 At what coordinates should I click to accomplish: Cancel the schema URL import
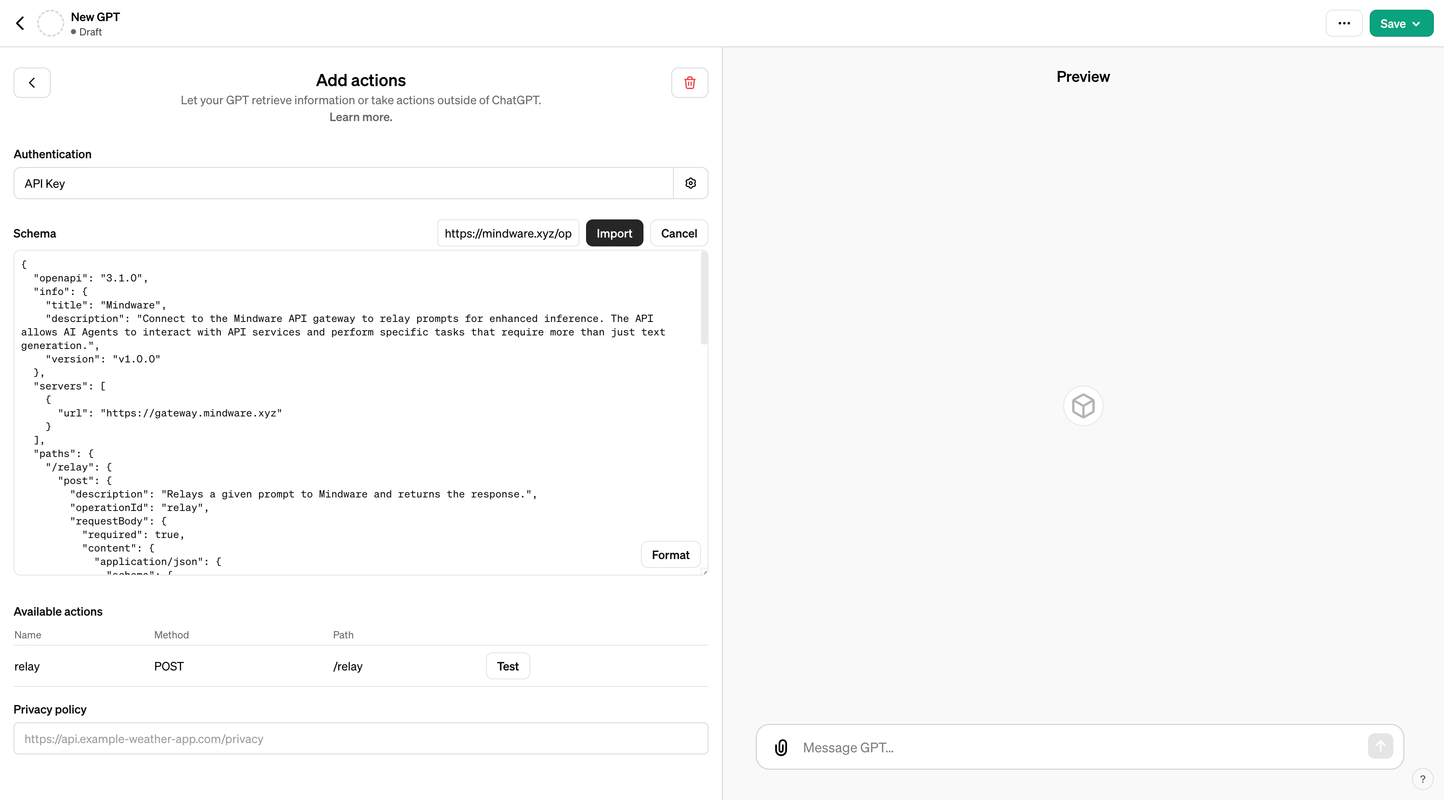click(x=678, y=233)
